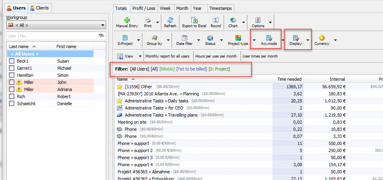Click the Acc.mode icon
Screen dimensions: 383x180
point(269,38)
